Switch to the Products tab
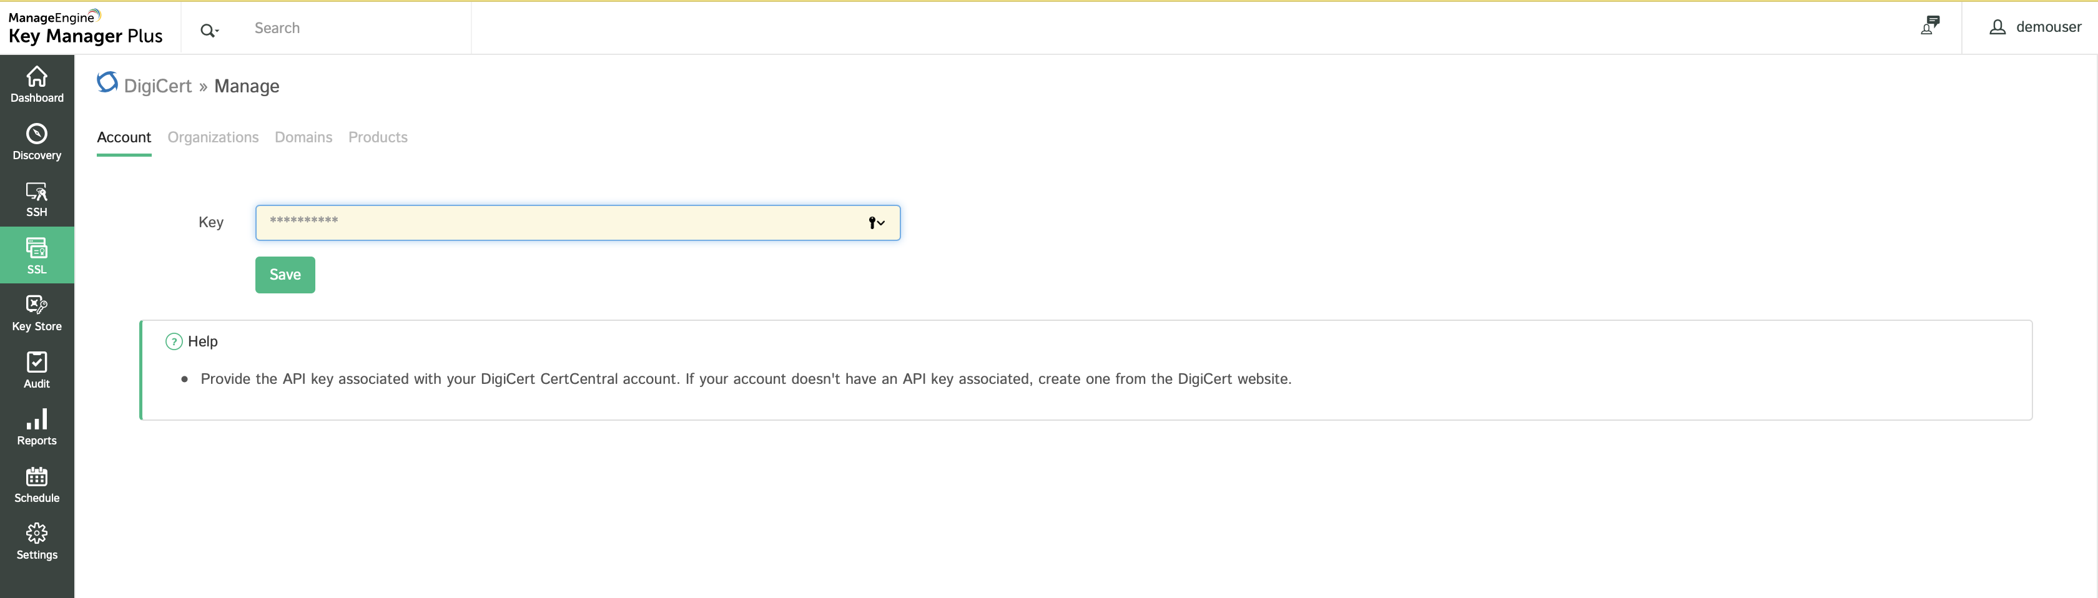Screen dimensions: 2098x598 tap(378, 137)
